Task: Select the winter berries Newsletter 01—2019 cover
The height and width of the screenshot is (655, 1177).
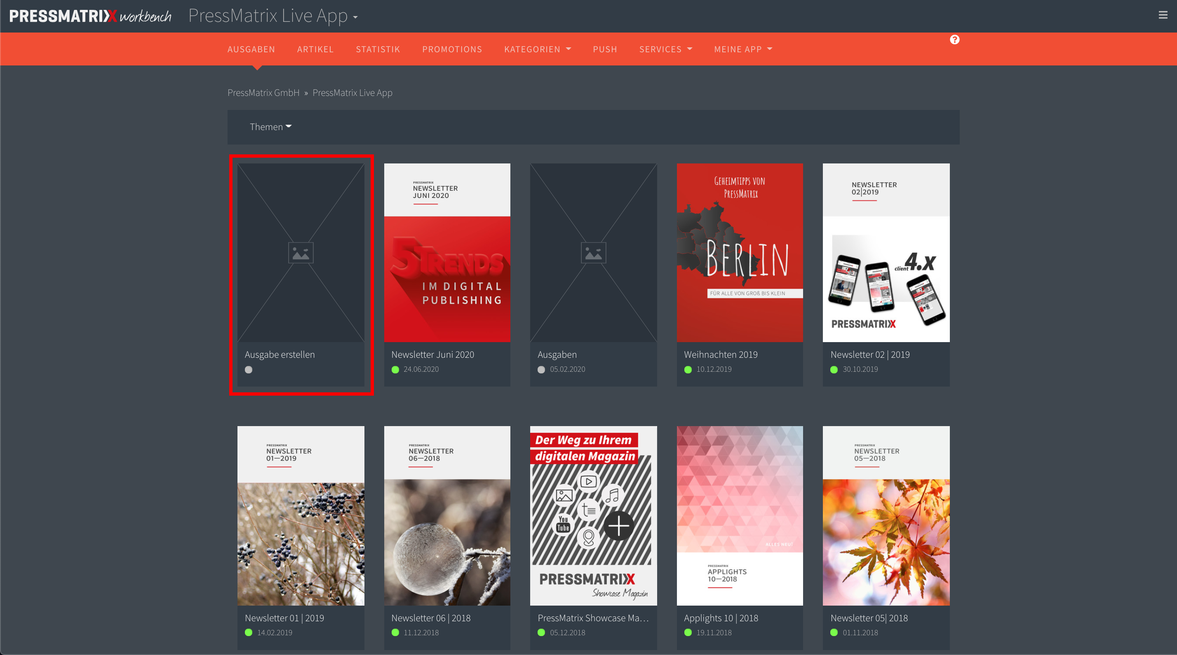Action: pos(301,515)
